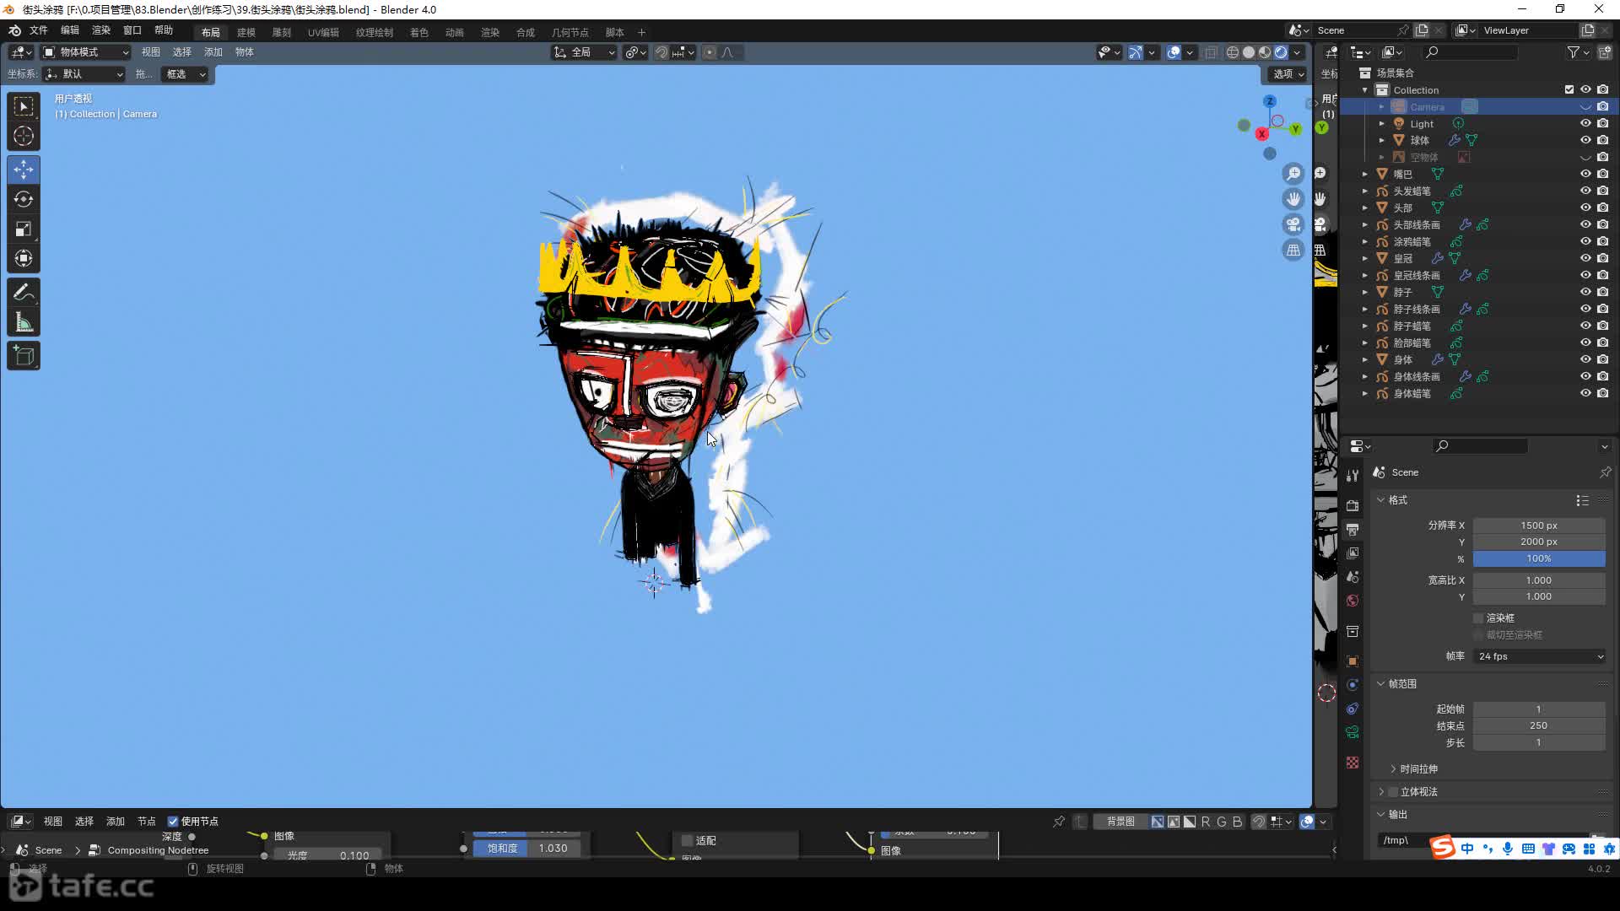
Task: Open the compositor 节点 menu
Action: coord(147,822)
